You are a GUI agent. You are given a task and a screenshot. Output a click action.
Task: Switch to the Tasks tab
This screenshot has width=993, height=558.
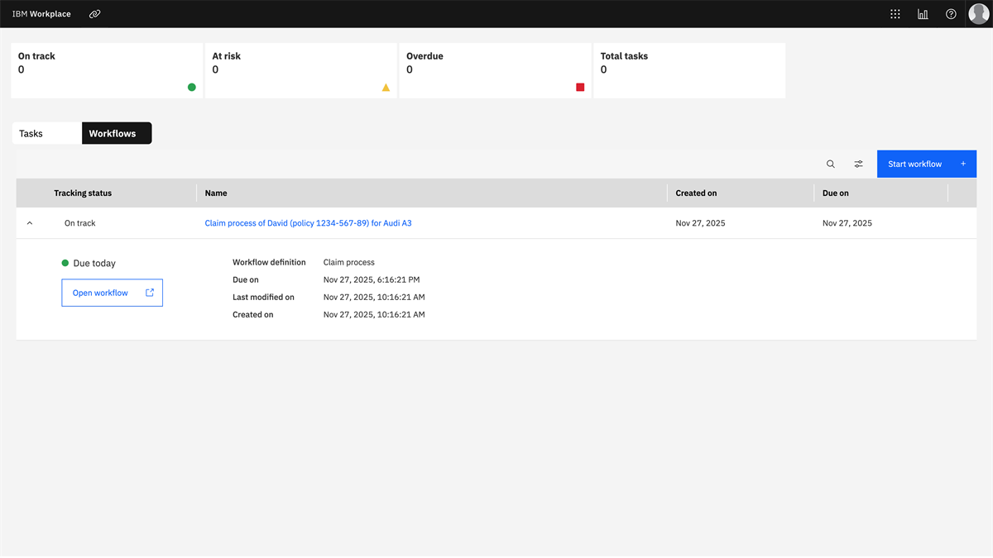tap(47, 133)
